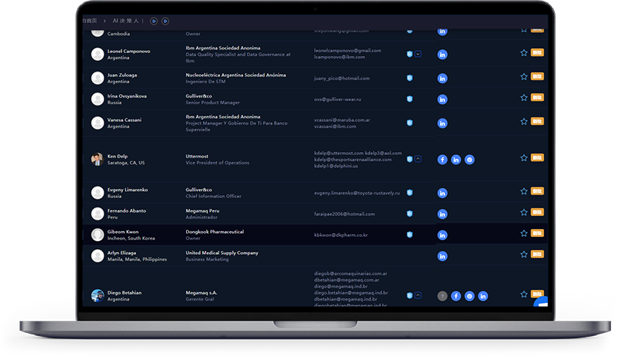
Task: Open Fernando Abanto's LinkedIn icon
Action: 442,214
